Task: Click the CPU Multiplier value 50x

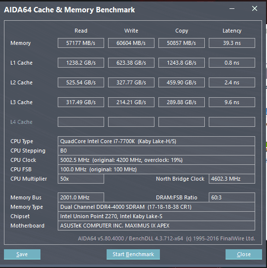Action: (81, 179)
